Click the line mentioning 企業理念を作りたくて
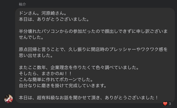The width and height of the screenshot is (177, 108). pos(79,68)
